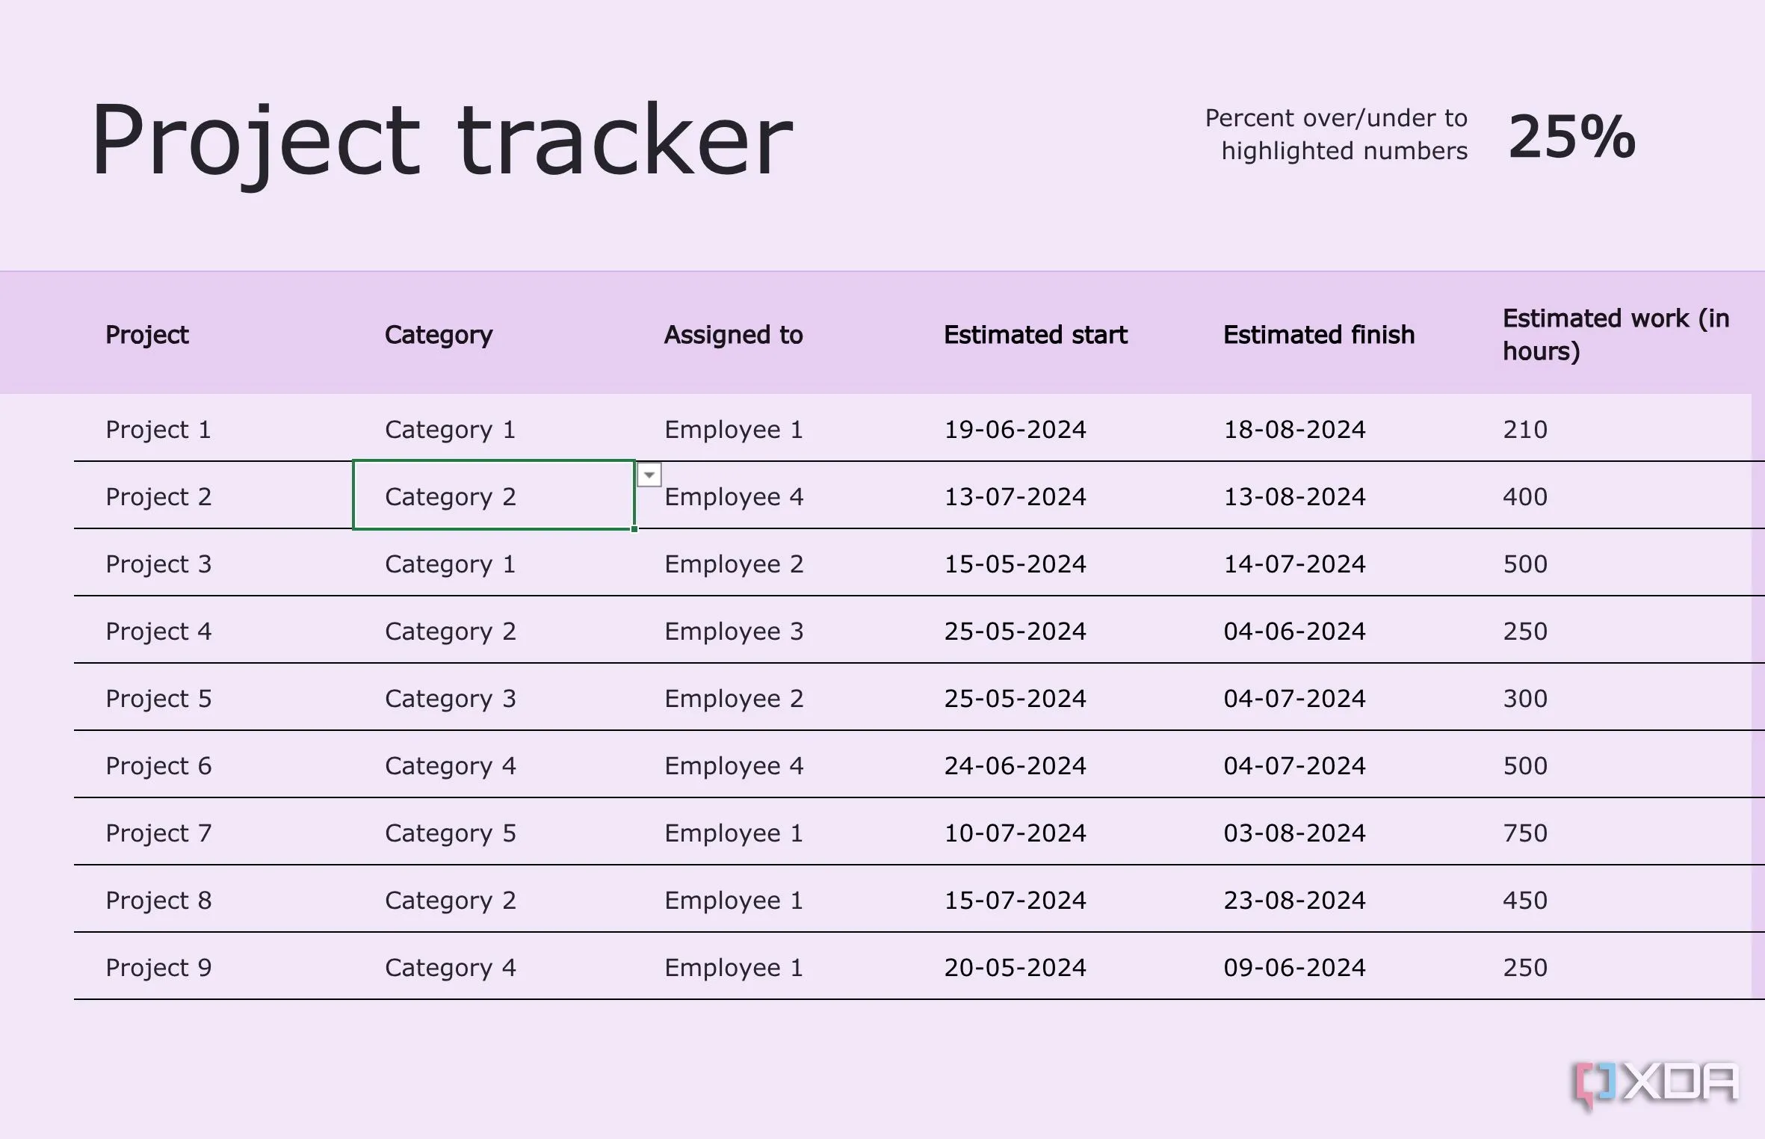Click the Category column header
1765x1139 pixels.
tap(439, 334)
